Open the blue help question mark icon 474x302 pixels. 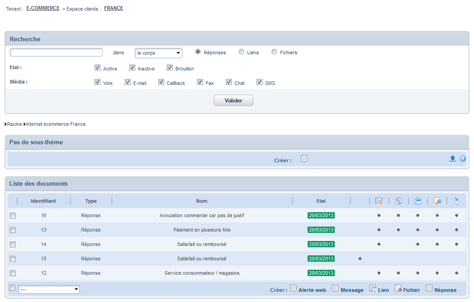pyautogui.click(x=463, y=159)
